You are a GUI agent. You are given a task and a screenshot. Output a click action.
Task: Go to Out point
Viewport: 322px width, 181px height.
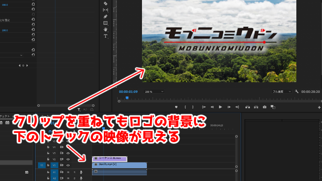tap(237, 107)
